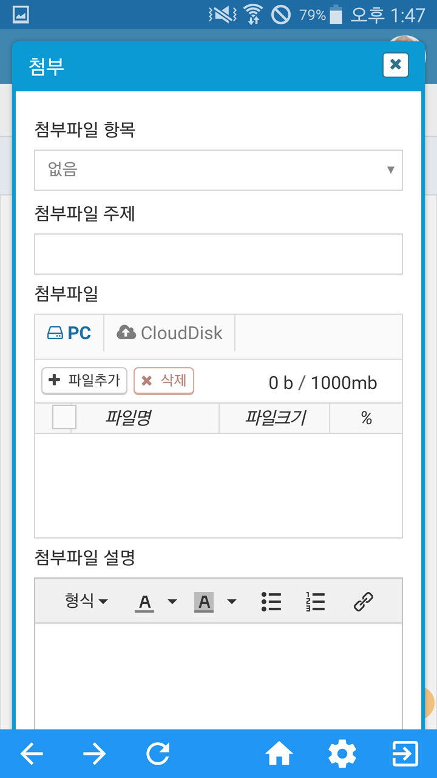Tap the back arrow in bottom bar
The image size is (437, 778).
click(x=32, y=754)
